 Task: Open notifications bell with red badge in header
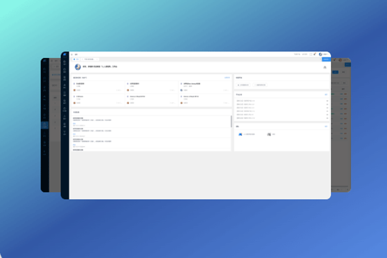(315, 54)
